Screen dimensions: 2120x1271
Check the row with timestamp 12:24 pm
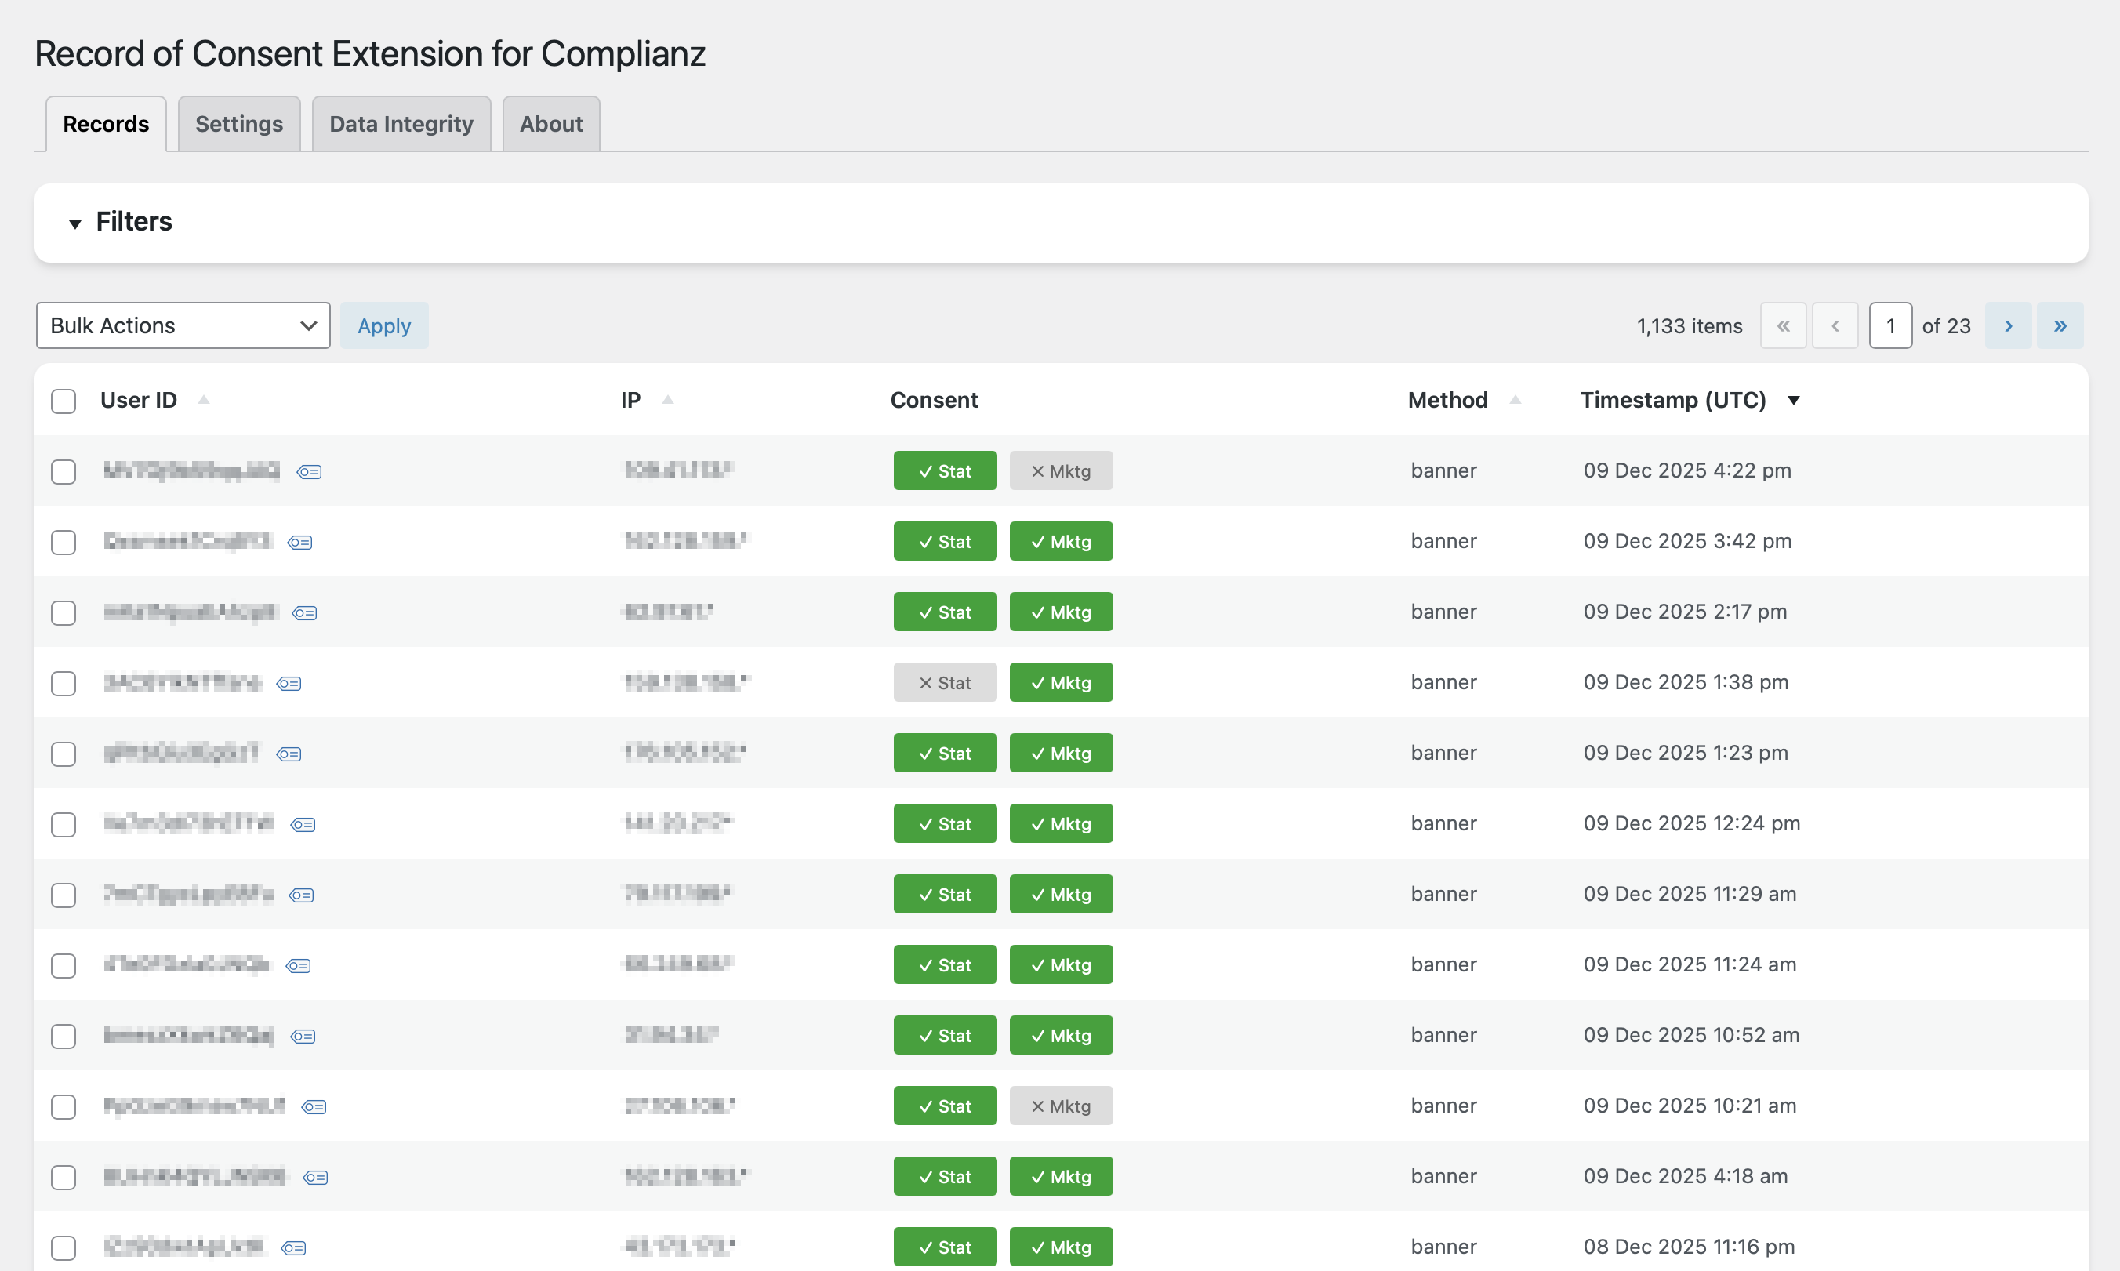(x=64, y=825)
